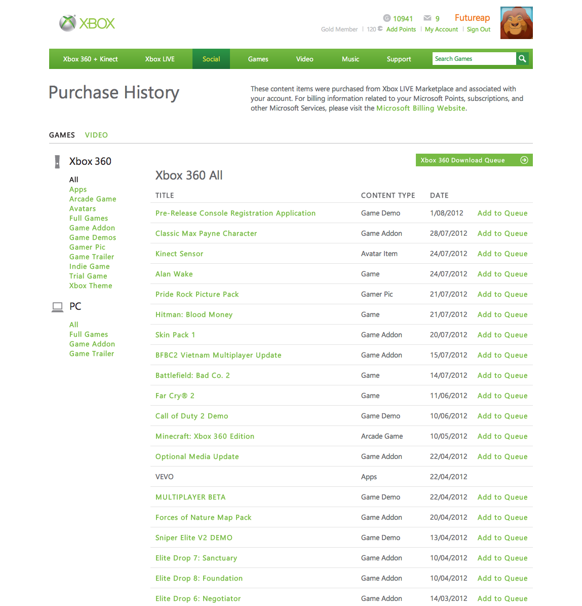The width and height of the screenshot is (582, 606).
Task: Add Forces of Nature Map Pack to queue
Action: (502, 517)
